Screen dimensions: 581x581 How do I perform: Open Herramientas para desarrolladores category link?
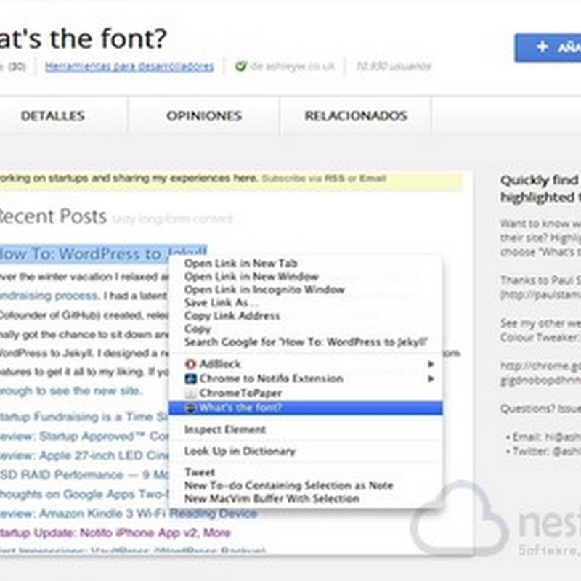[x=129, y=67]
